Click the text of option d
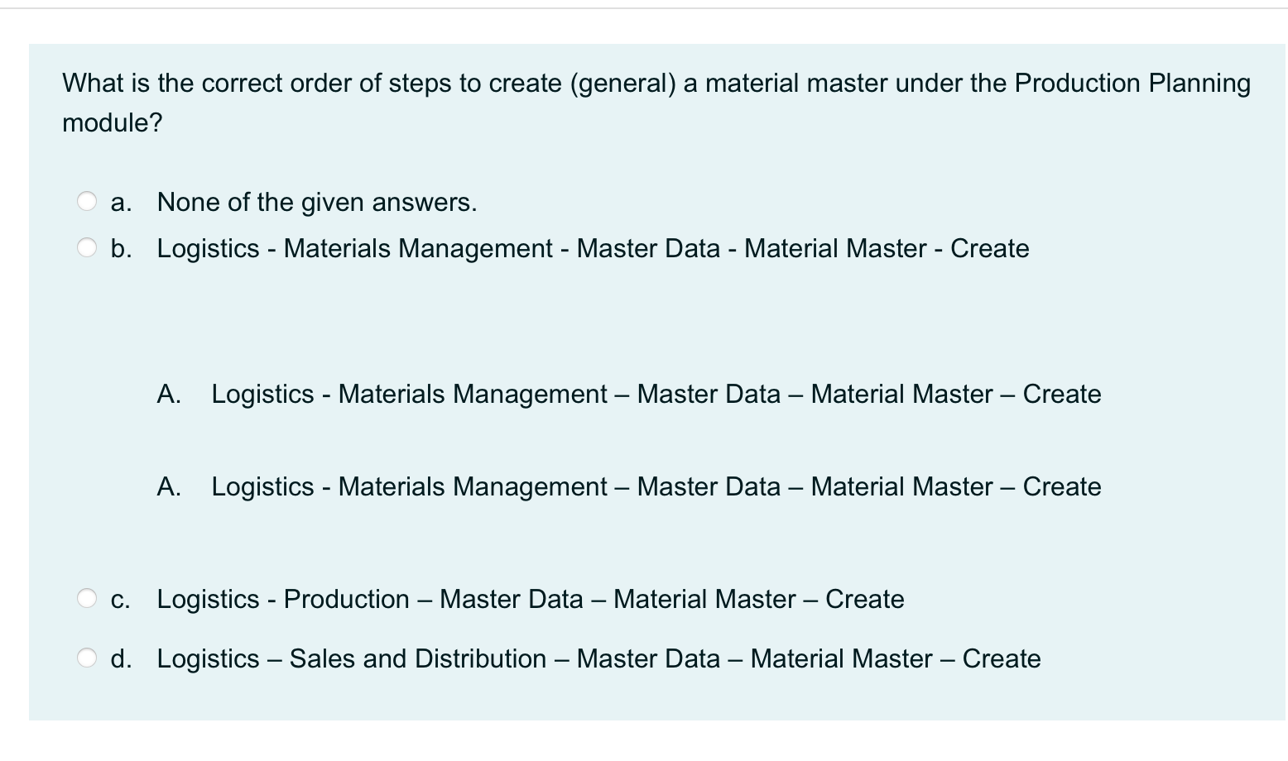Screen dimensions: 1288x761 click(x=598, y=658)
